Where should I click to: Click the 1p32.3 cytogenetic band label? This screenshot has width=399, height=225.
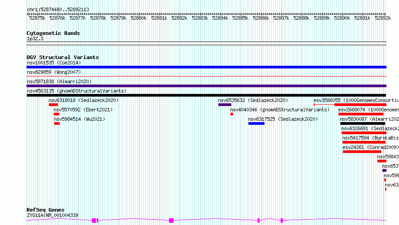pyautogui.click(x=35, y=38)
